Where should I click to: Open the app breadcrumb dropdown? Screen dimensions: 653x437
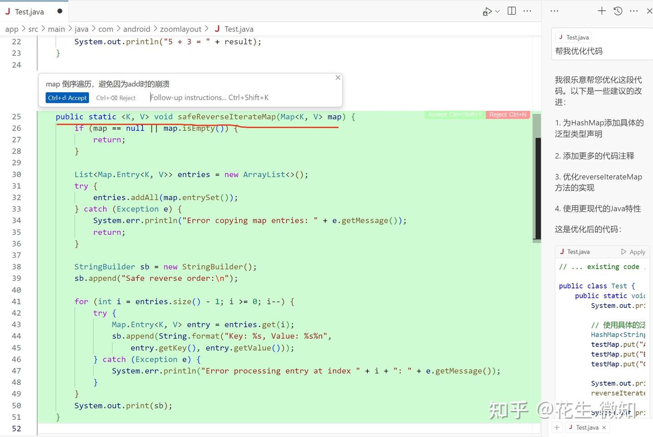coord(12,29)
